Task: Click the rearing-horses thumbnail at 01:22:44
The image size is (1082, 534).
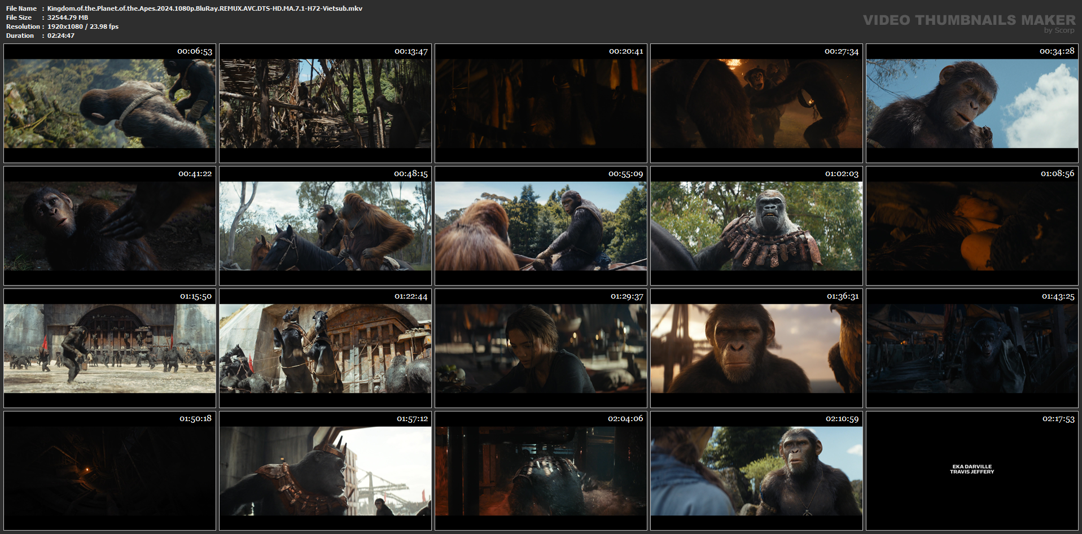Action: [325, 348]
